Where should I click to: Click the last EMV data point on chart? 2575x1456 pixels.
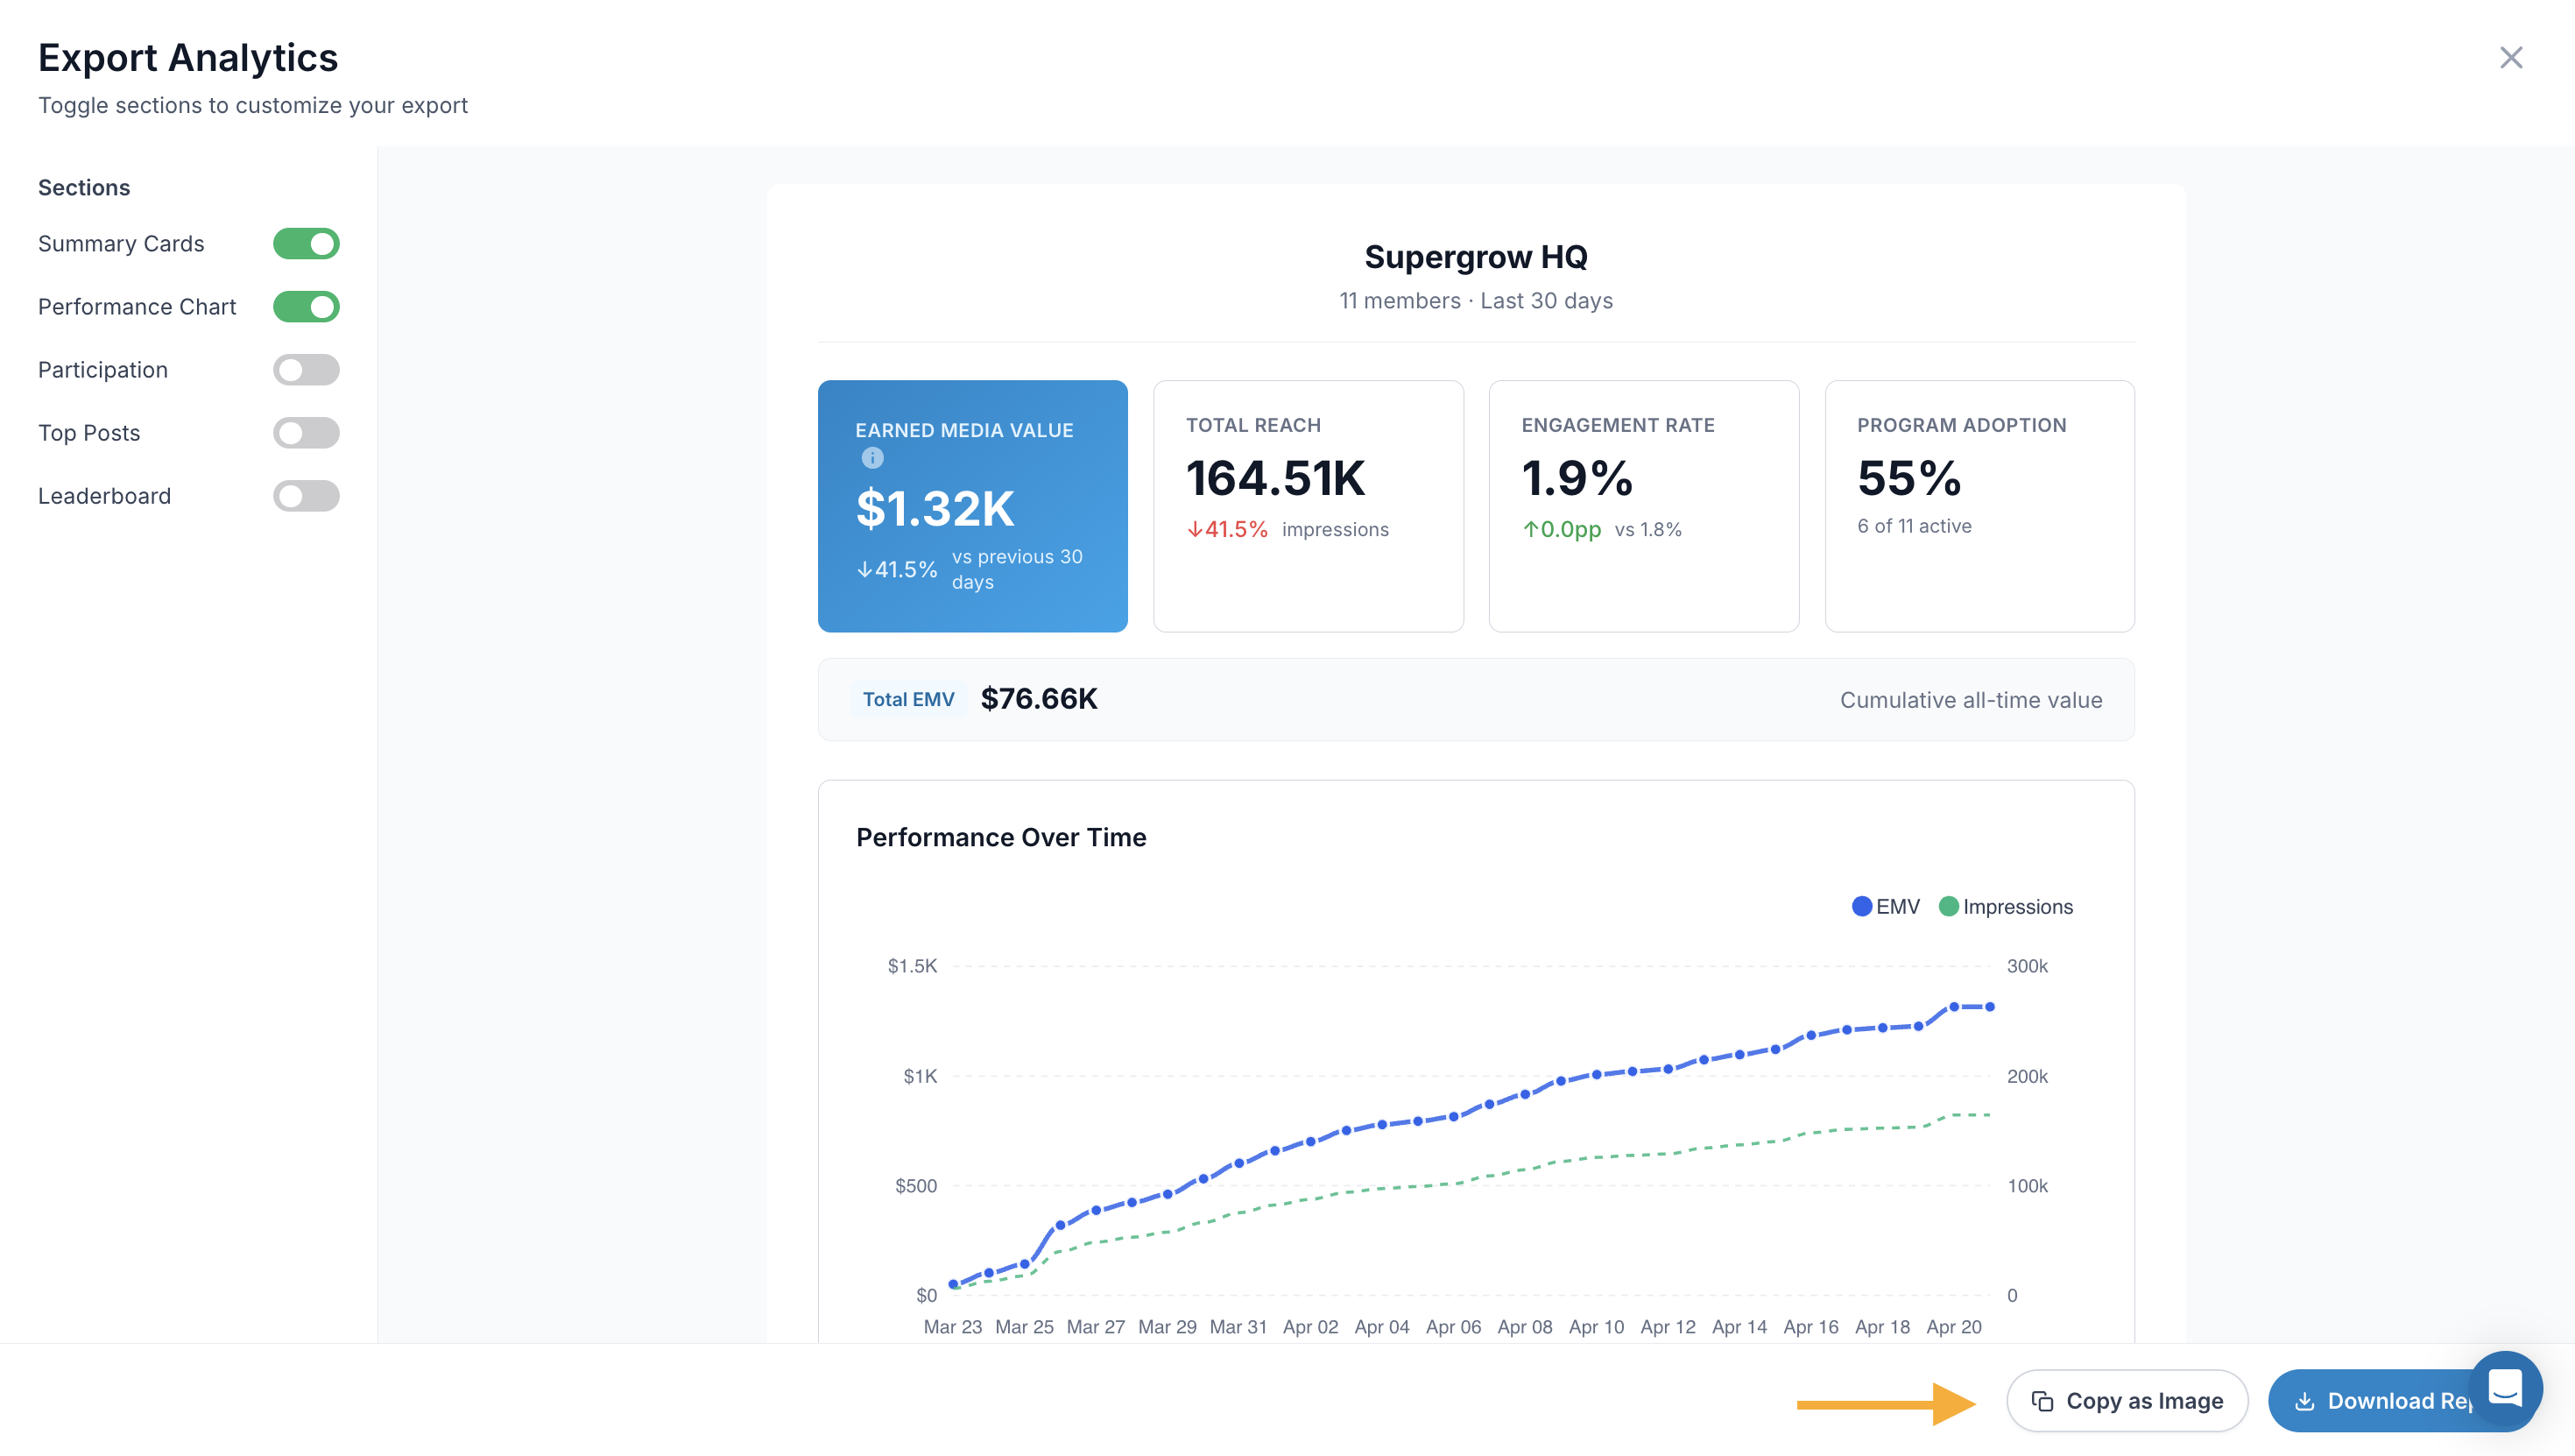1990,1007
